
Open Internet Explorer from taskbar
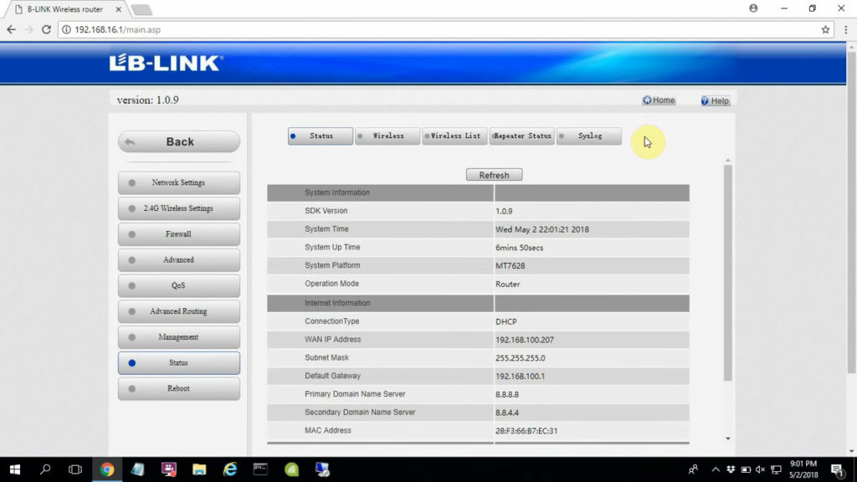pyautogui.click(x=230, y=469)
